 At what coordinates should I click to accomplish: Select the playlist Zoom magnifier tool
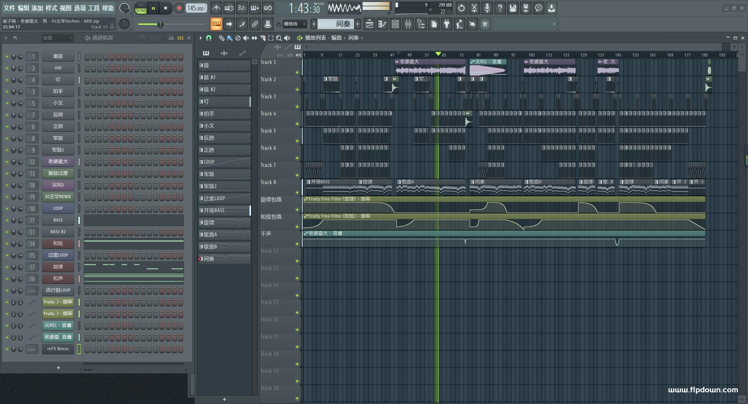[279, 38]
